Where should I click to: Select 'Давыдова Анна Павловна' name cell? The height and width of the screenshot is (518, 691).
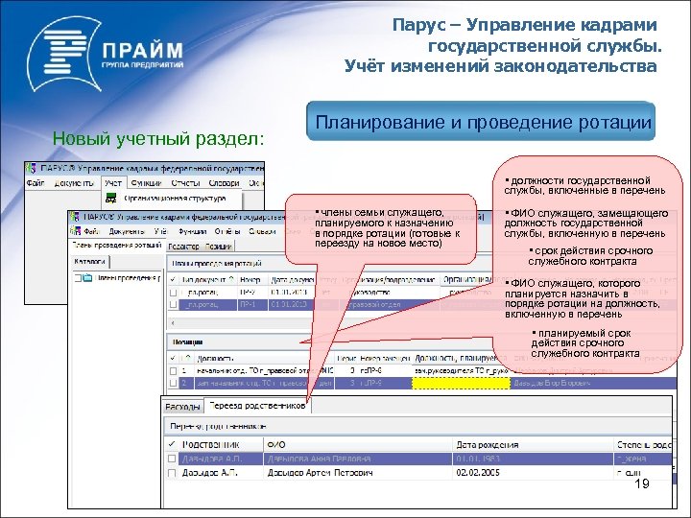[x=319, y=459]
